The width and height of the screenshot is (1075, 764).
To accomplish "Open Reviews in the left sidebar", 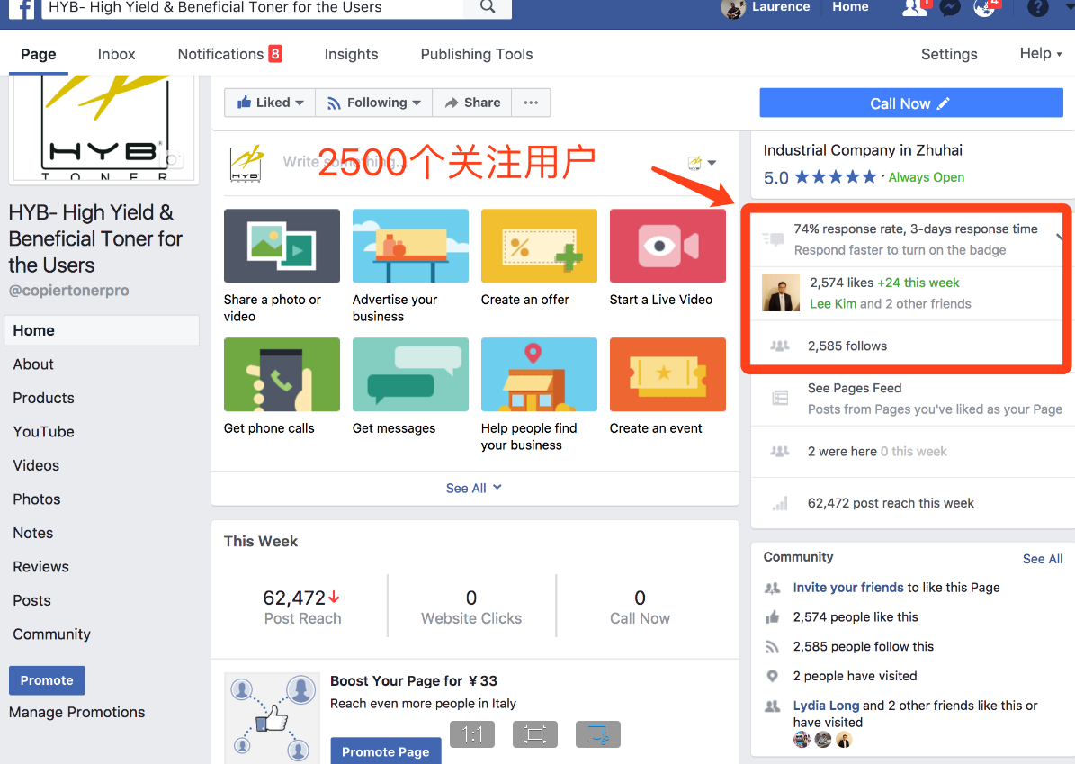I will 40,567.
